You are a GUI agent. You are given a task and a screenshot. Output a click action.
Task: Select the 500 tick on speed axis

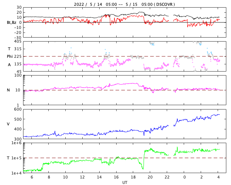click(18, 119)
